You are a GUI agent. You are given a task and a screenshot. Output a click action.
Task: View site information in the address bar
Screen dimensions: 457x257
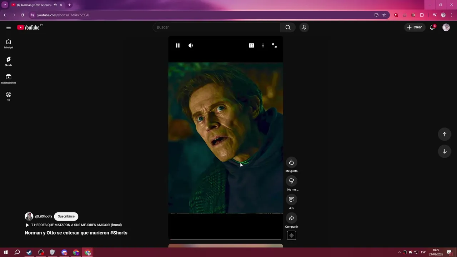[x=32, y=15]
